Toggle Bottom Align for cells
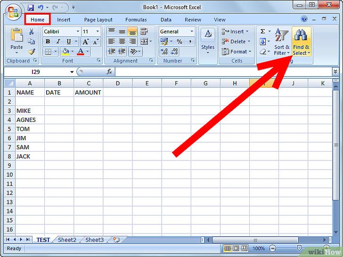343x257 pixels. pos(132,32)
